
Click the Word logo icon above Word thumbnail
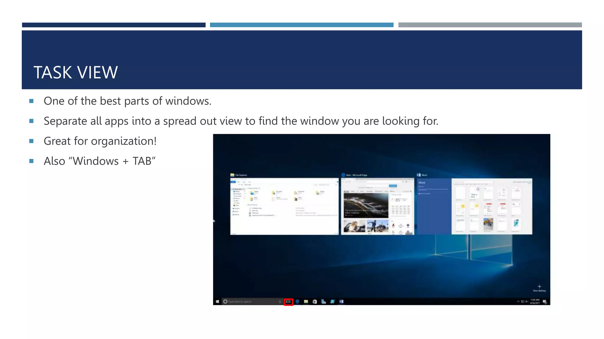[x=418, y=175]
